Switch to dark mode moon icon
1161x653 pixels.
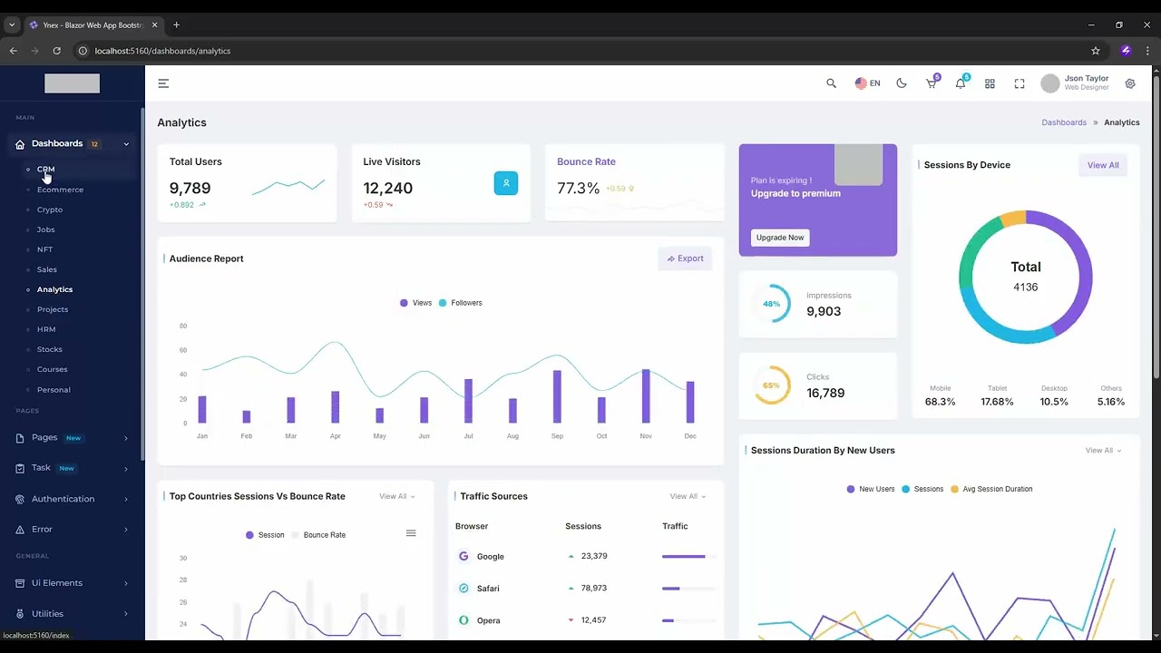(x=902, y=83)
